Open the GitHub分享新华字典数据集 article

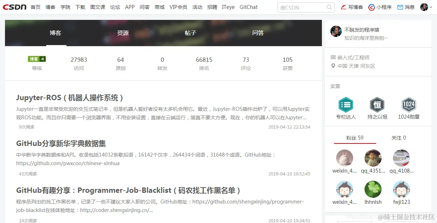point(61,143)
